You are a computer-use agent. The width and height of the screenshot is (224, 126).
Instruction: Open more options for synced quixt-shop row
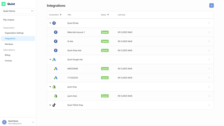pyautogui.click(x=209, y=96)
